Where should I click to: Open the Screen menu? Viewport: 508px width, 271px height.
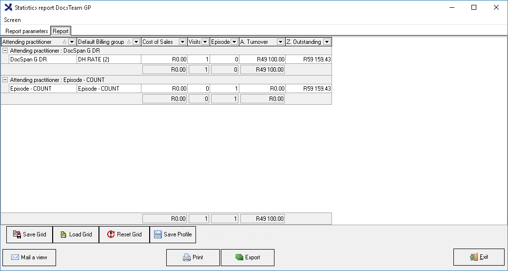point(12,20)
